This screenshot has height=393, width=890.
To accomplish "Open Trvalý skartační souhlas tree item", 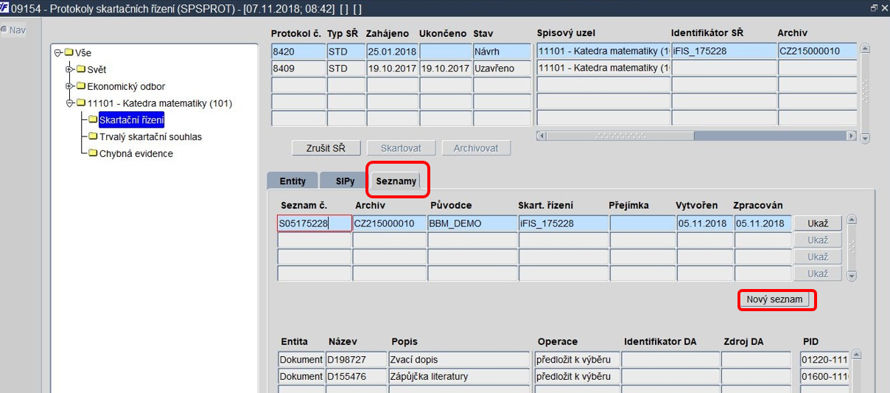I will click(x=150, y=136).
